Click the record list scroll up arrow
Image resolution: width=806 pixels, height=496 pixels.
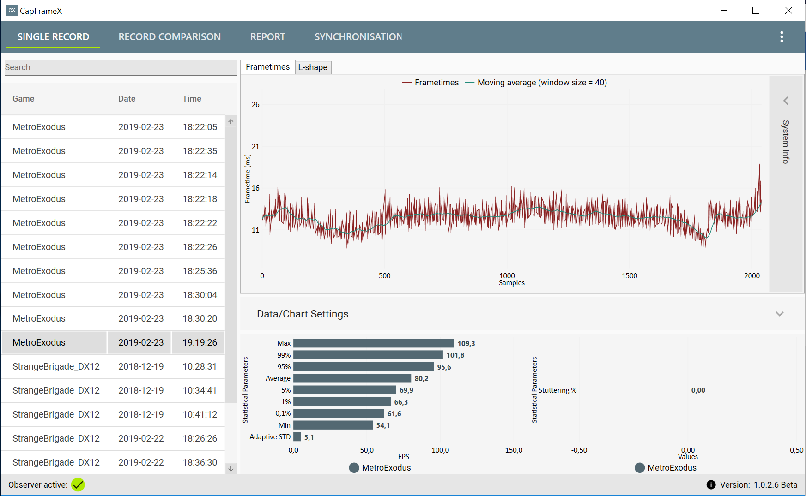tap(231, 121)
